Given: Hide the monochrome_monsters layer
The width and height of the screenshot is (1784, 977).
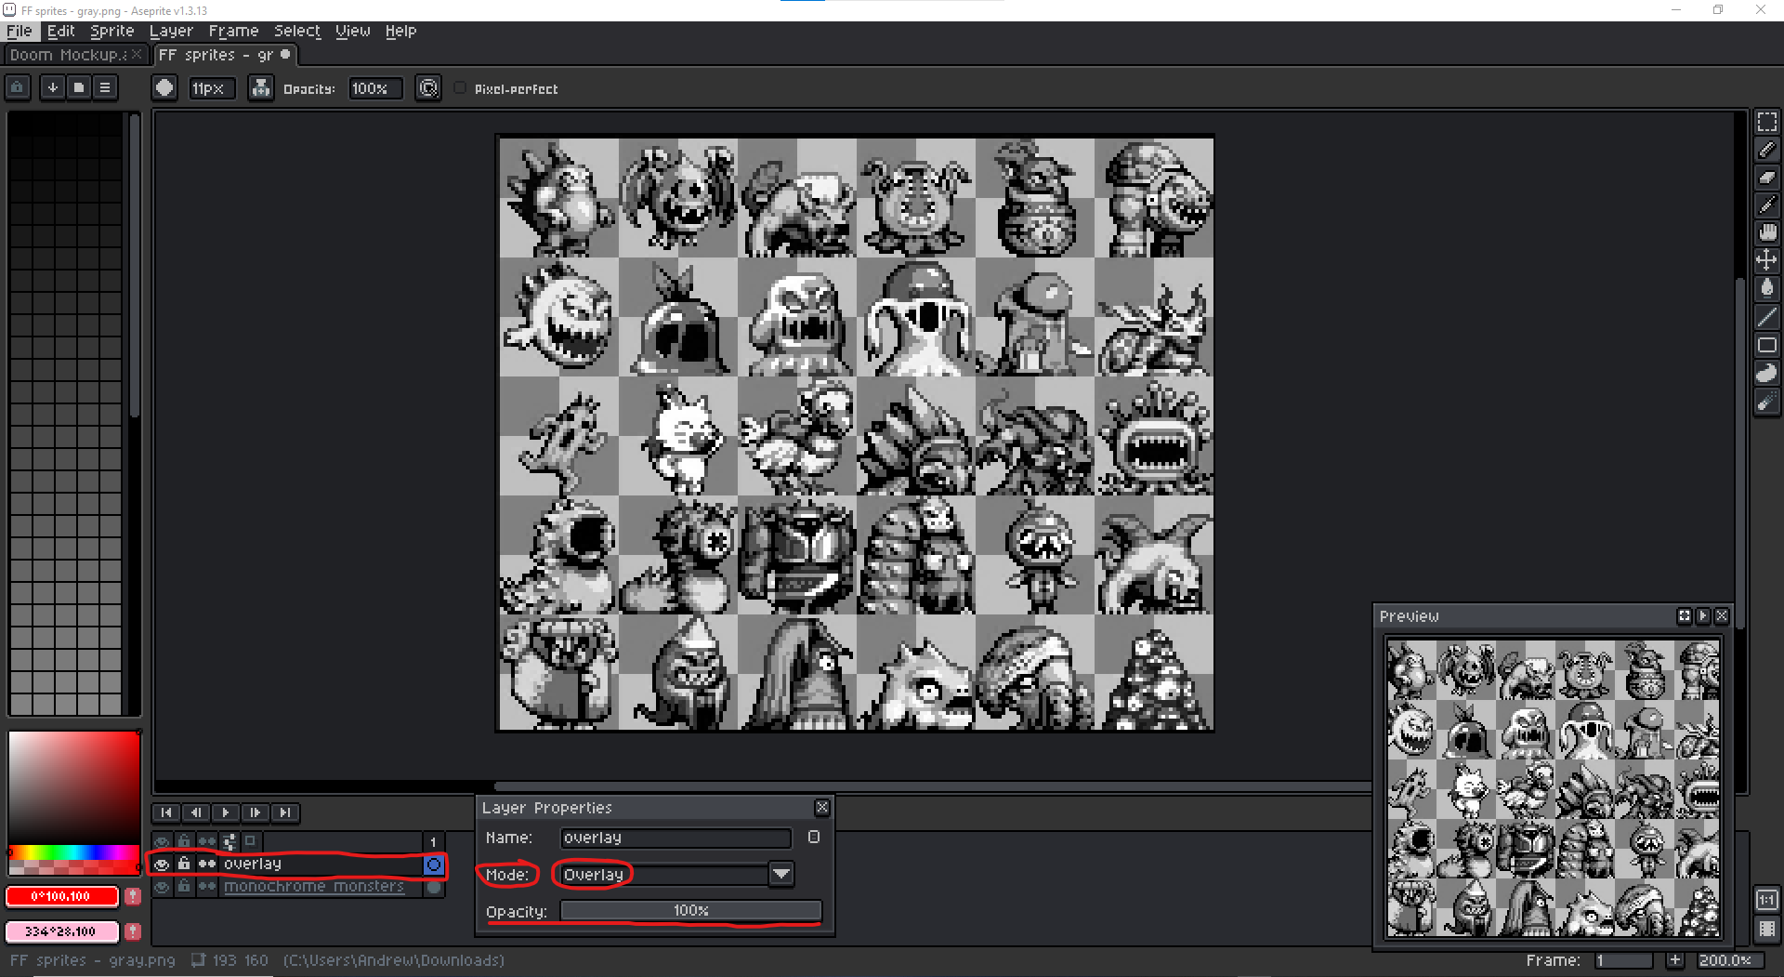Looking at the screenshot, I should [162, 887].
